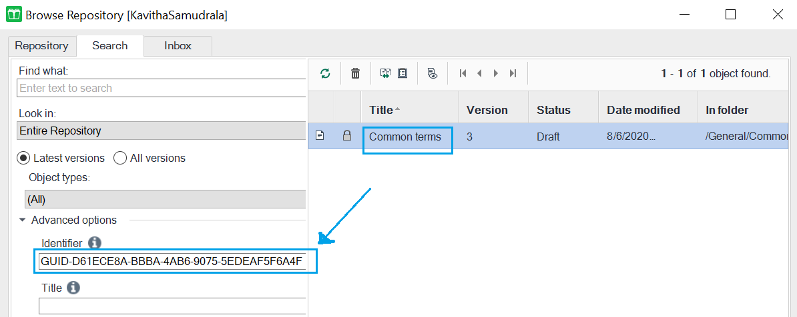Go to first results page

point(463,73)
